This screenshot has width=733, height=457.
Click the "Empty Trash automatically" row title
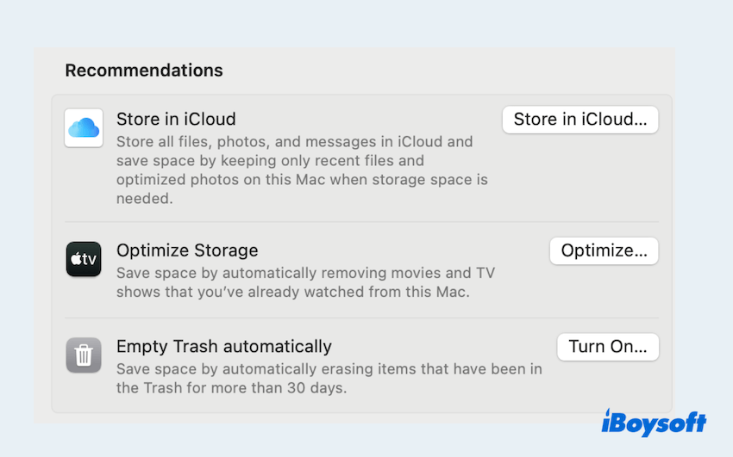(x=224, y=347)
